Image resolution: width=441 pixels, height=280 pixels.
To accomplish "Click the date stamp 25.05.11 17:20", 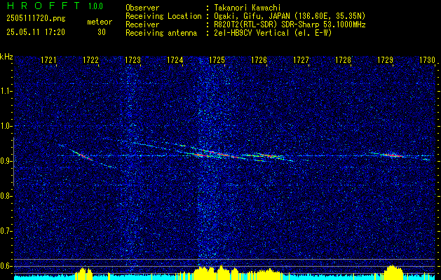I will coord(36,32).
